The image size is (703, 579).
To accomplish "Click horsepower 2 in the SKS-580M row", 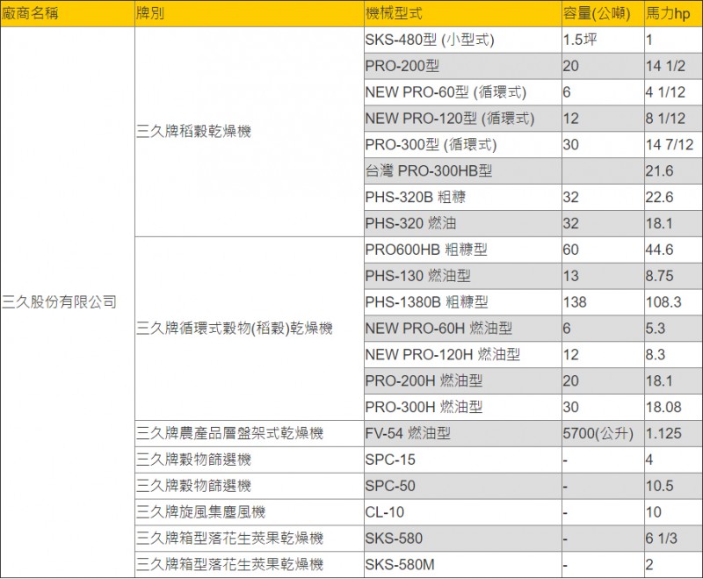I will (673, 565).
